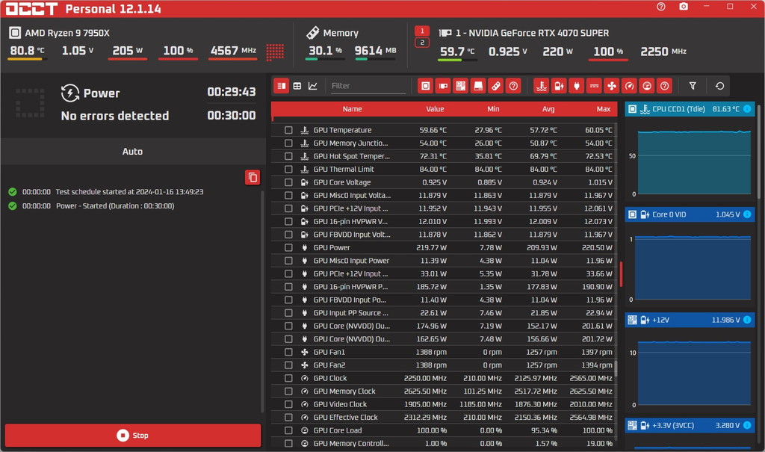Focus the Filter text field

pyautogui.click(x=368, y=86)
